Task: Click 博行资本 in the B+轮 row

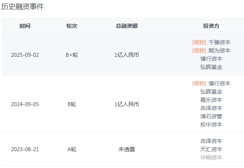Action: pyautogui.click(x=211, y=59)
